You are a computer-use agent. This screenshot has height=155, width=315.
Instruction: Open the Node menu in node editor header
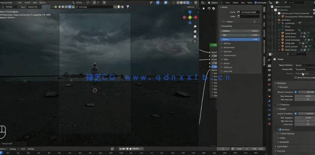click(x=250, y=3)
